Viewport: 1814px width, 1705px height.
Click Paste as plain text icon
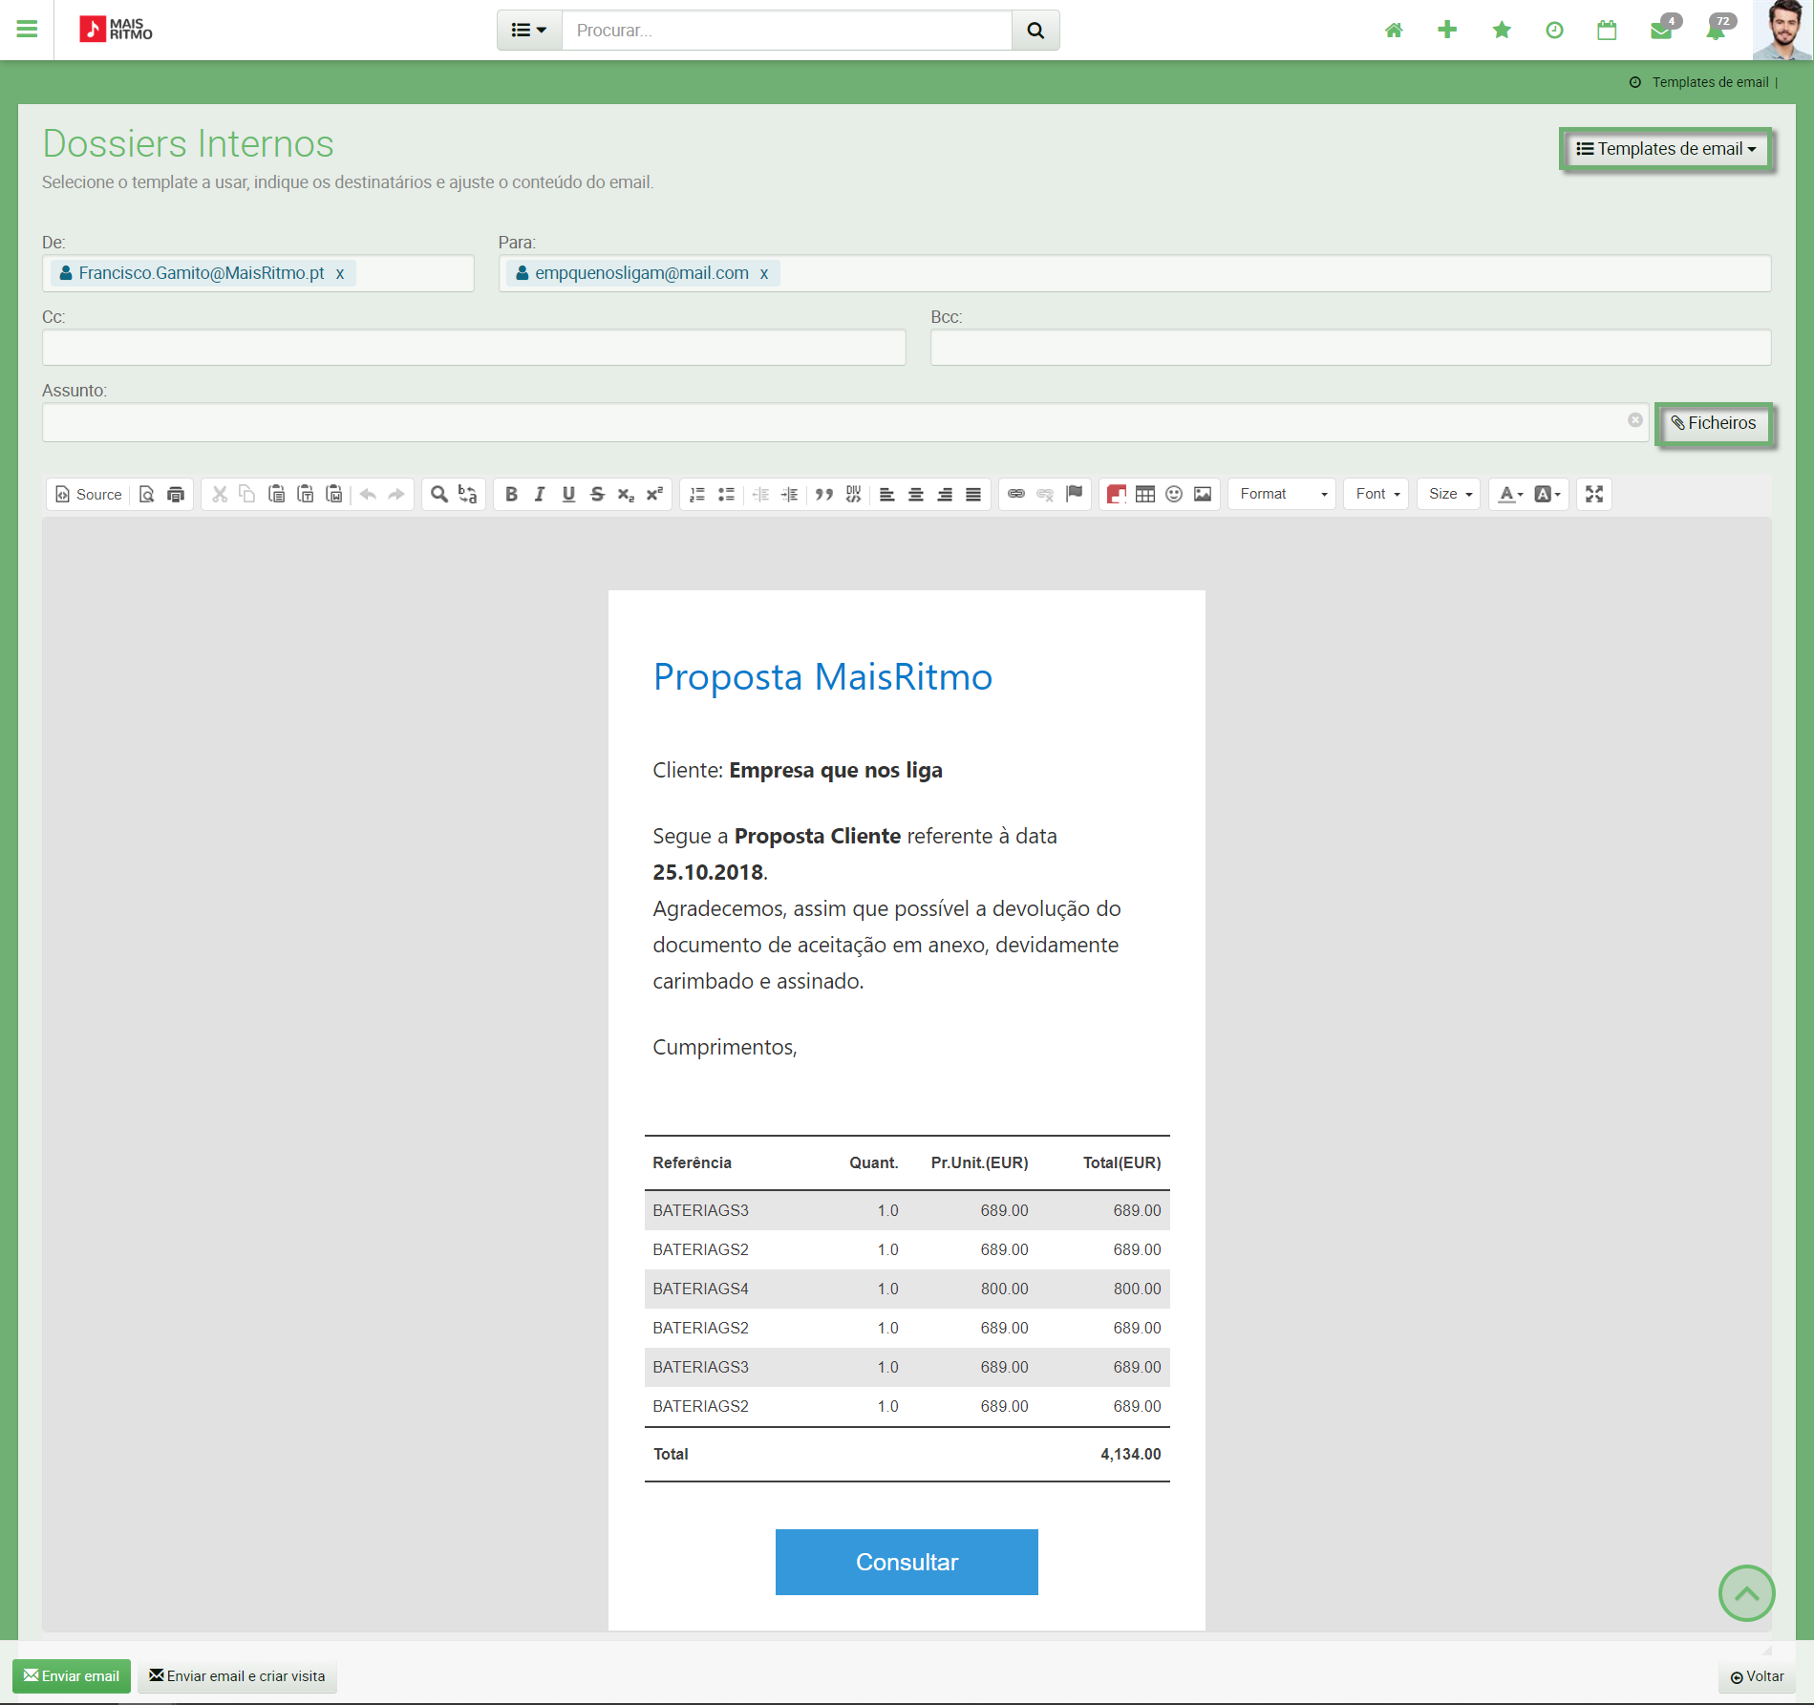point(306,494)
